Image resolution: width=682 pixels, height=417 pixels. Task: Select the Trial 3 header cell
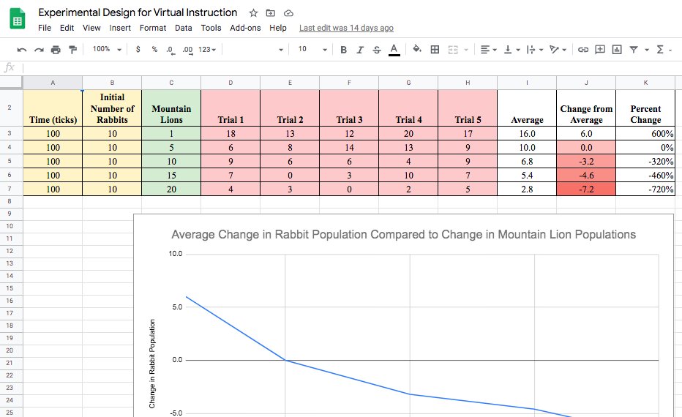click(x=349, y=108)
